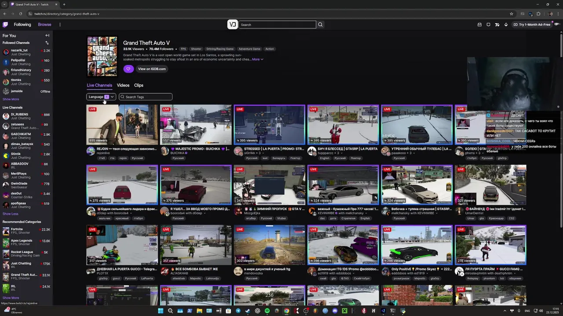This screenshot has width=563, height=316.
Task: Open the desOut Counter-Strike channel
Action: coord(26,195)
